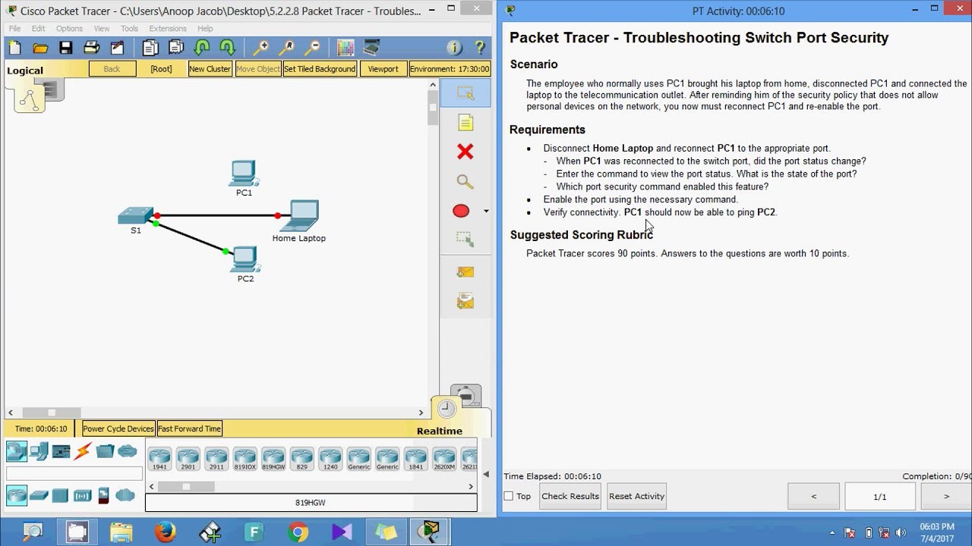Image resolution: width=972 pixels, height=546 pixels.
Task: Click Power Cycle Devices button
Action: [118, 428]
